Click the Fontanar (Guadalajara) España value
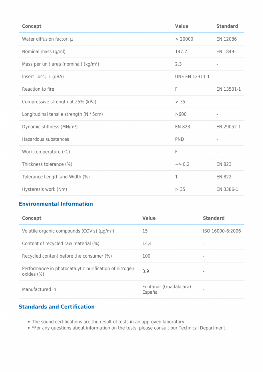The image size is (263, 372). coord(167,289)
